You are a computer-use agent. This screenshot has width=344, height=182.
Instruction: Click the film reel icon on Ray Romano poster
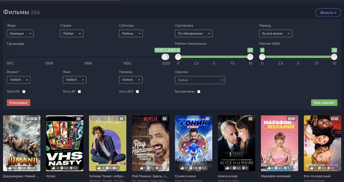[x=157, y=168]
